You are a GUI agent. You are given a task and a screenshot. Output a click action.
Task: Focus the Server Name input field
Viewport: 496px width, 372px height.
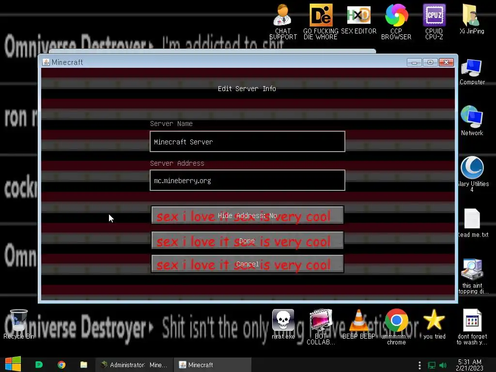[248, 141]
